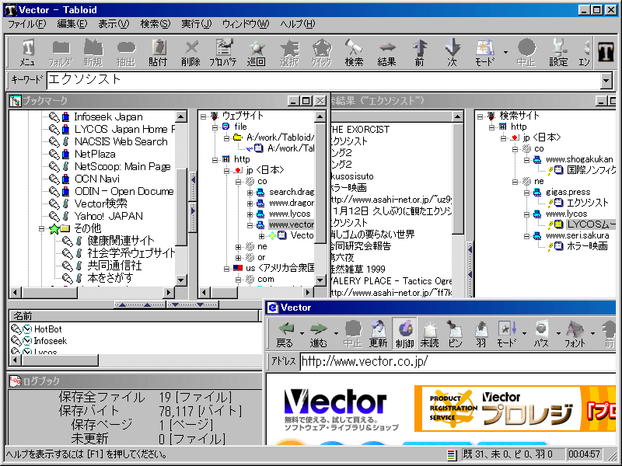This screenshot has width=622, height=466.
Task: Go to 前 previous arrow icon
Action: pos(419,52)
